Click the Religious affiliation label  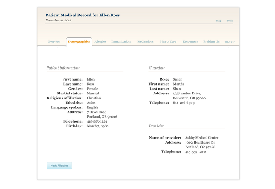[x=65, y=98]
